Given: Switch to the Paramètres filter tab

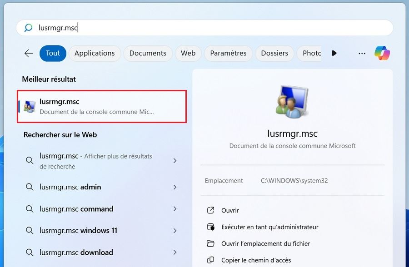Looking at the screenshot, I should (x=228, y=53).
